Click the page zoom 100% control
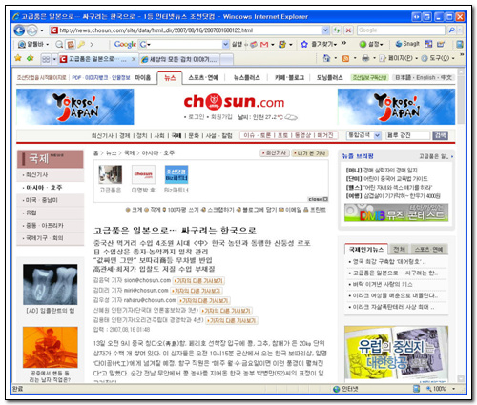477x405 pixels. point(436,389)
